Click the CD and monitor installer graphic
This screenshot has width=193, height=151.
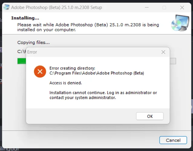click(x=180, y=23)
